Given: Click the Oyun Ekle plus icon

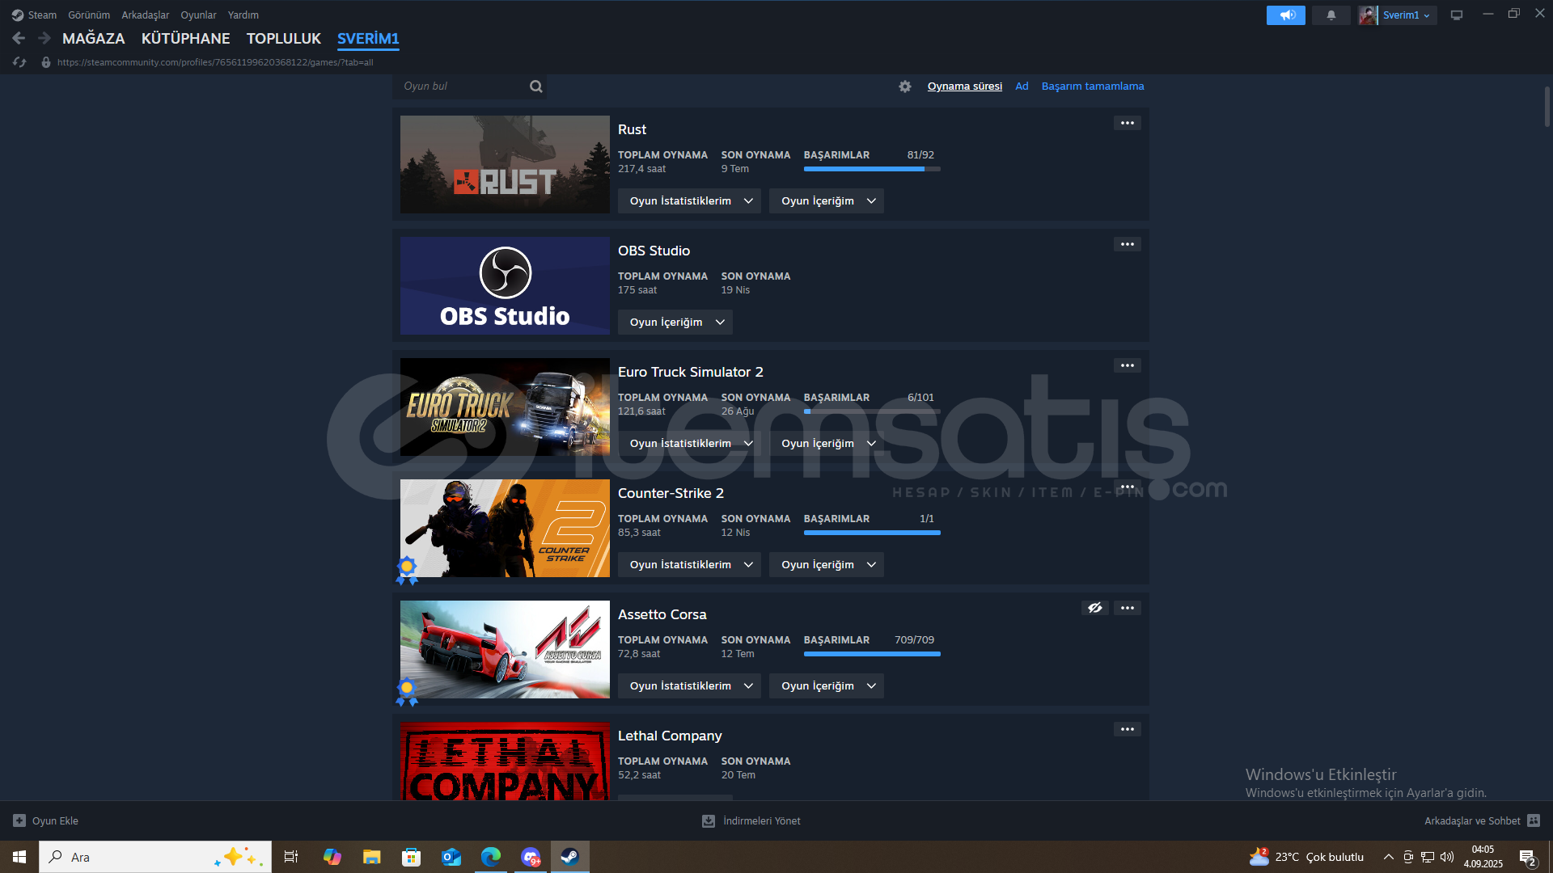Looking at the screenshot, I should coord(19,820).
